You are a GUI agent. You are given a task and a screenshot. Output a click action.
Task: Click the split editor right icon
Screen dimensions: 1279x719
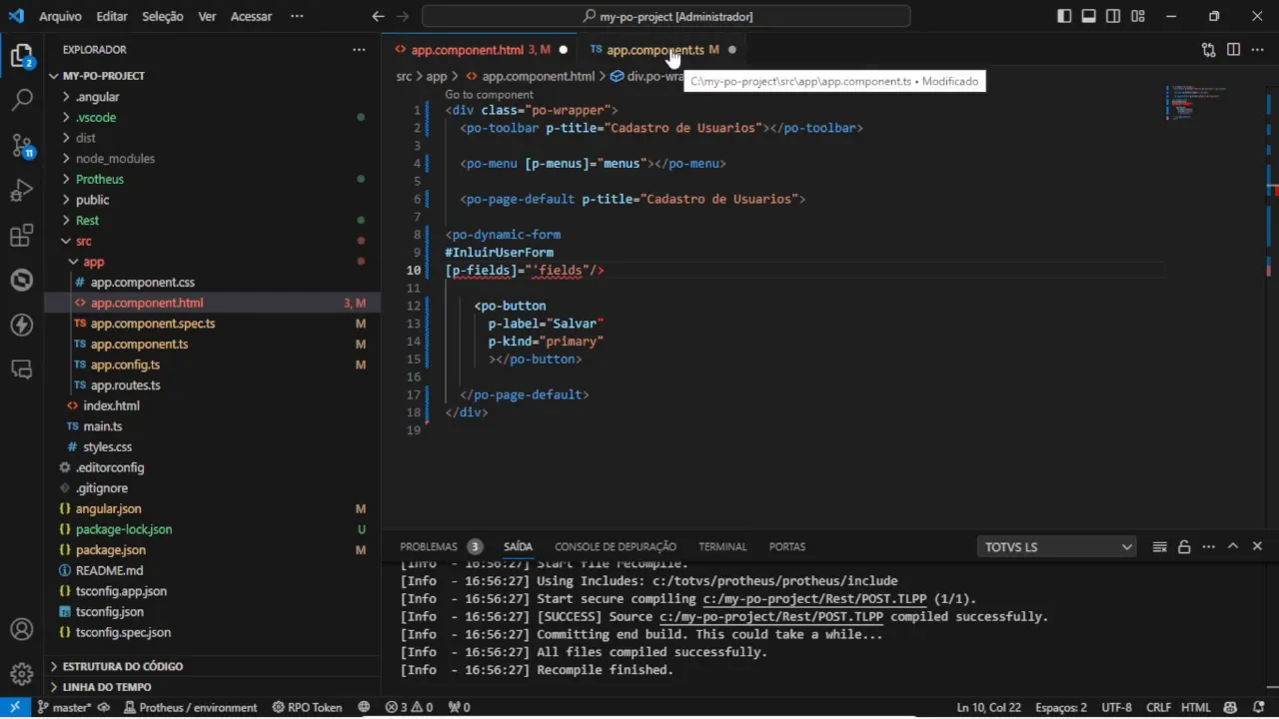[x=1233, y=50]
